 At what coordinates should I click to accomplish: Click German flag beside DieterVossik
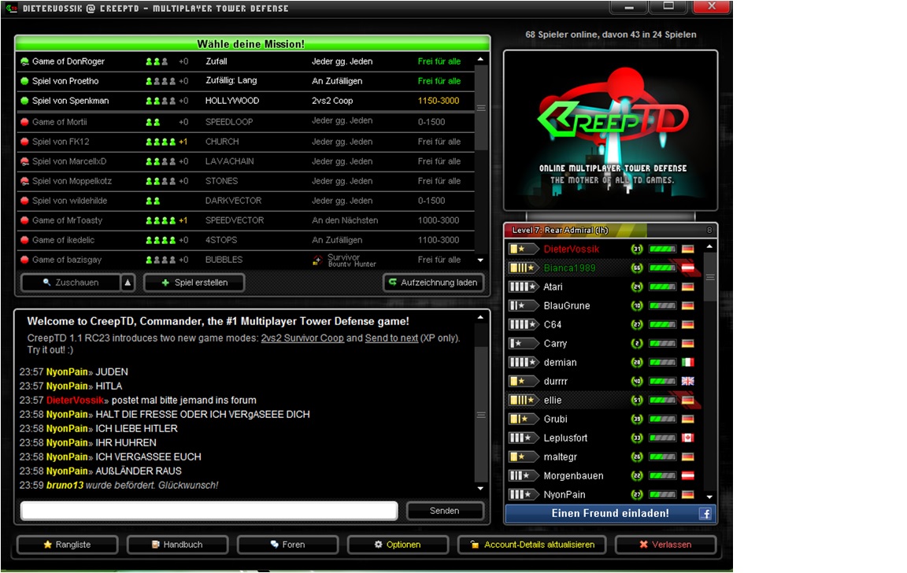[687, 250]
